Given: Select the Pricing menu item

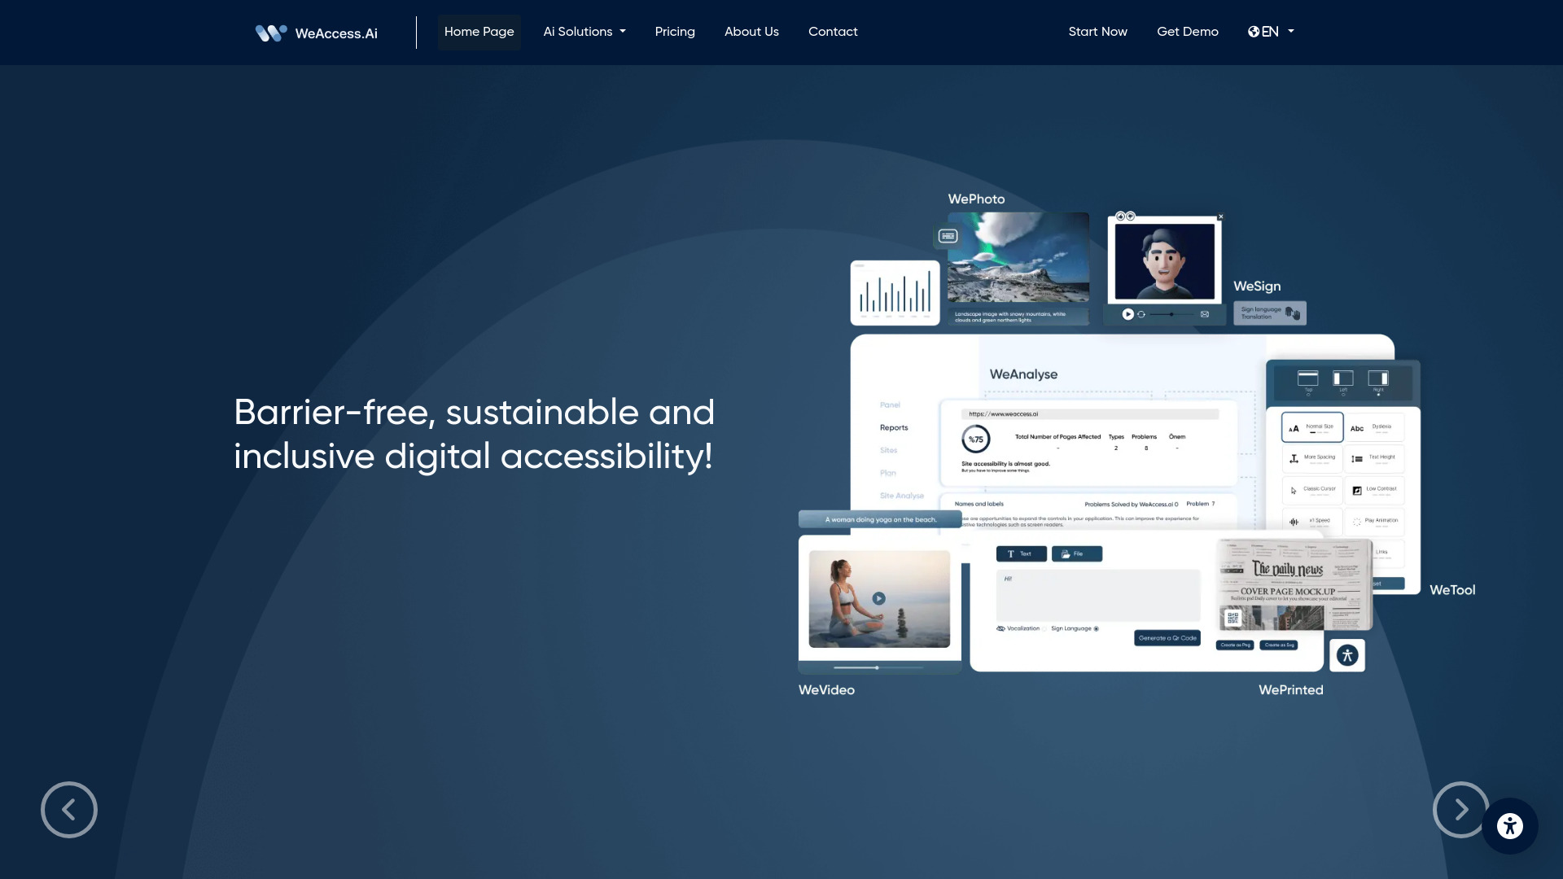Looking at the screenshot, I should pyautogui.click(x=675, y=33).
